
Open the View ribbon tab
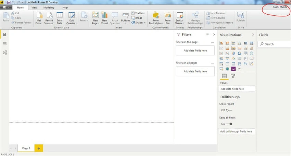[34, 8]
